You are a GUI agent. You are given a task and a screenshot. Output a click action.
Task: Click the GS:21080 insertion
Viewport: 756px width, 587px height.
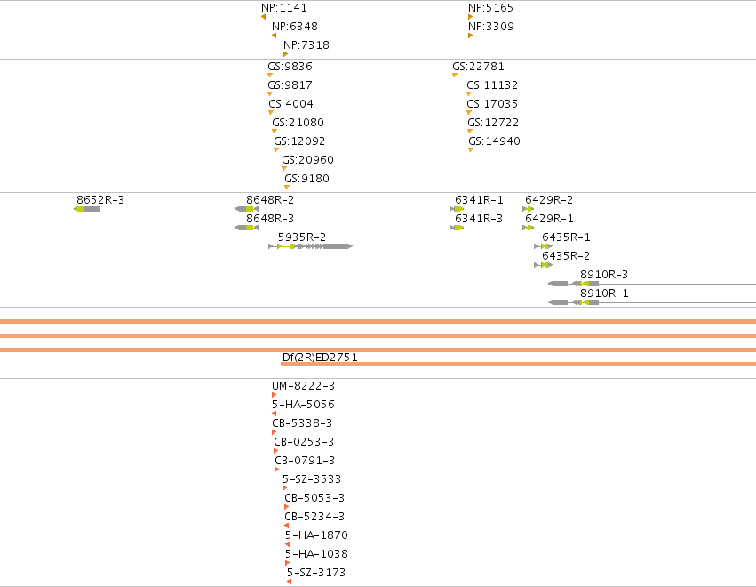click(x=298, y=123)
